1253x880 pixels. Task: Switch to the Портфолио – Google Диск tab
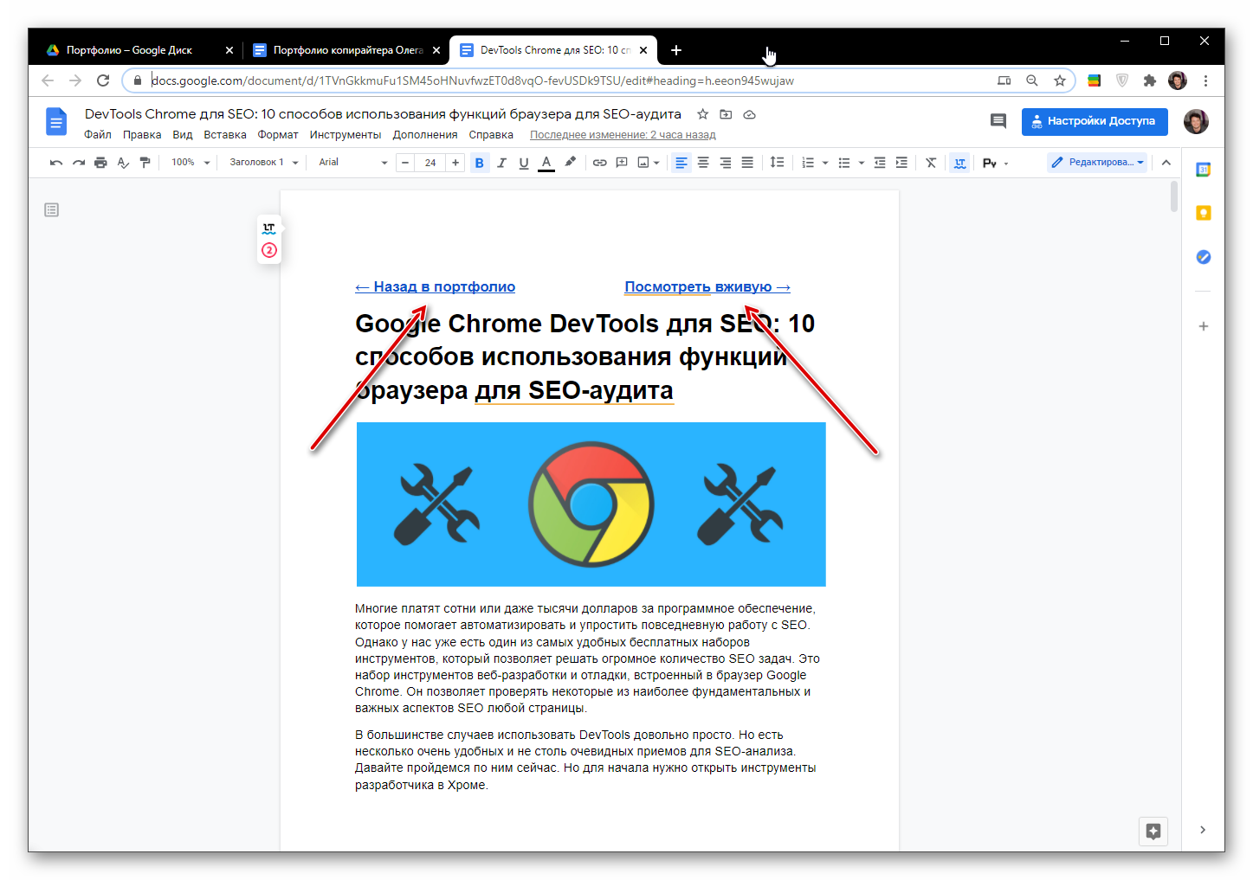click(x=130, y=50)
